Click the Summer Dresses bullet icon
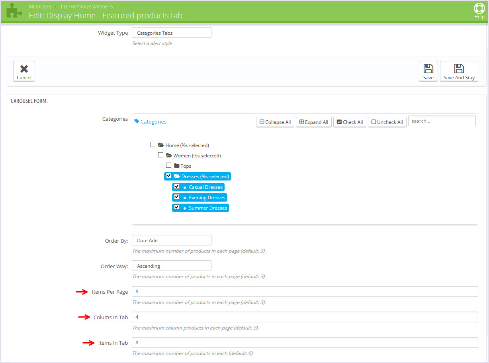 pyautogui.click(x=185, y=208)
